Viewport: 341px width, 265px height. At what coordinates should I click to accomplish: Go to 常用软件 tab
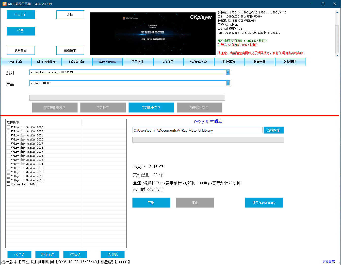(138, 62)
